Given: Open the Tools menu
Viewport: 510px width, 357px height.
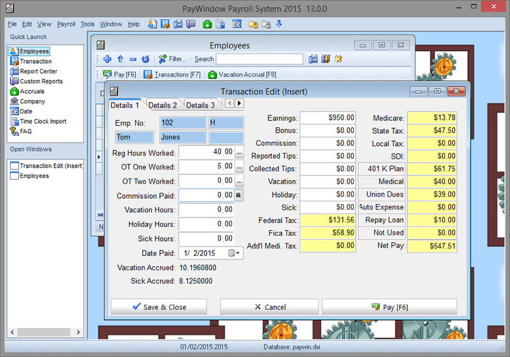Looking at the screenshot, I should point(87,24).
